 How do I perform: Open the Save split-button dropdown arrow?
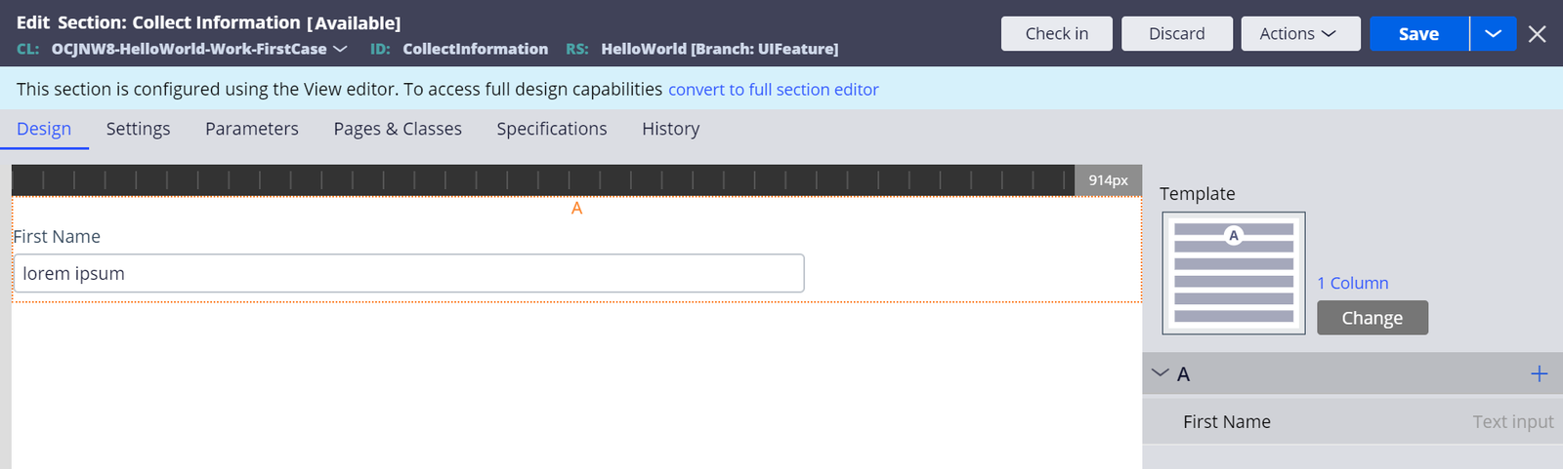1493,33
